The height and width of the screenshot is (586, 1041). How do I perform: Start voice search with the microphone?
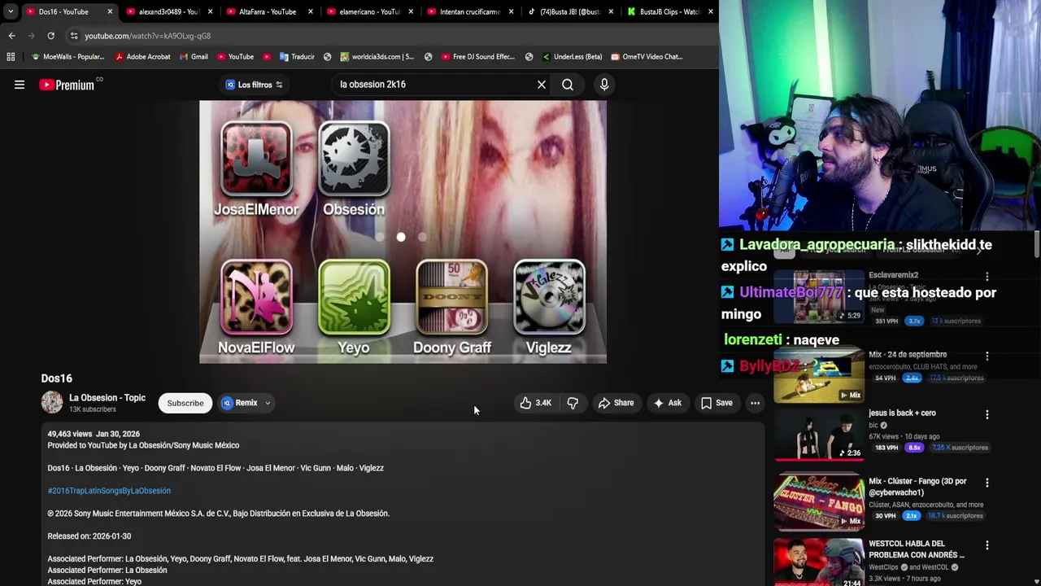(604, 85)
